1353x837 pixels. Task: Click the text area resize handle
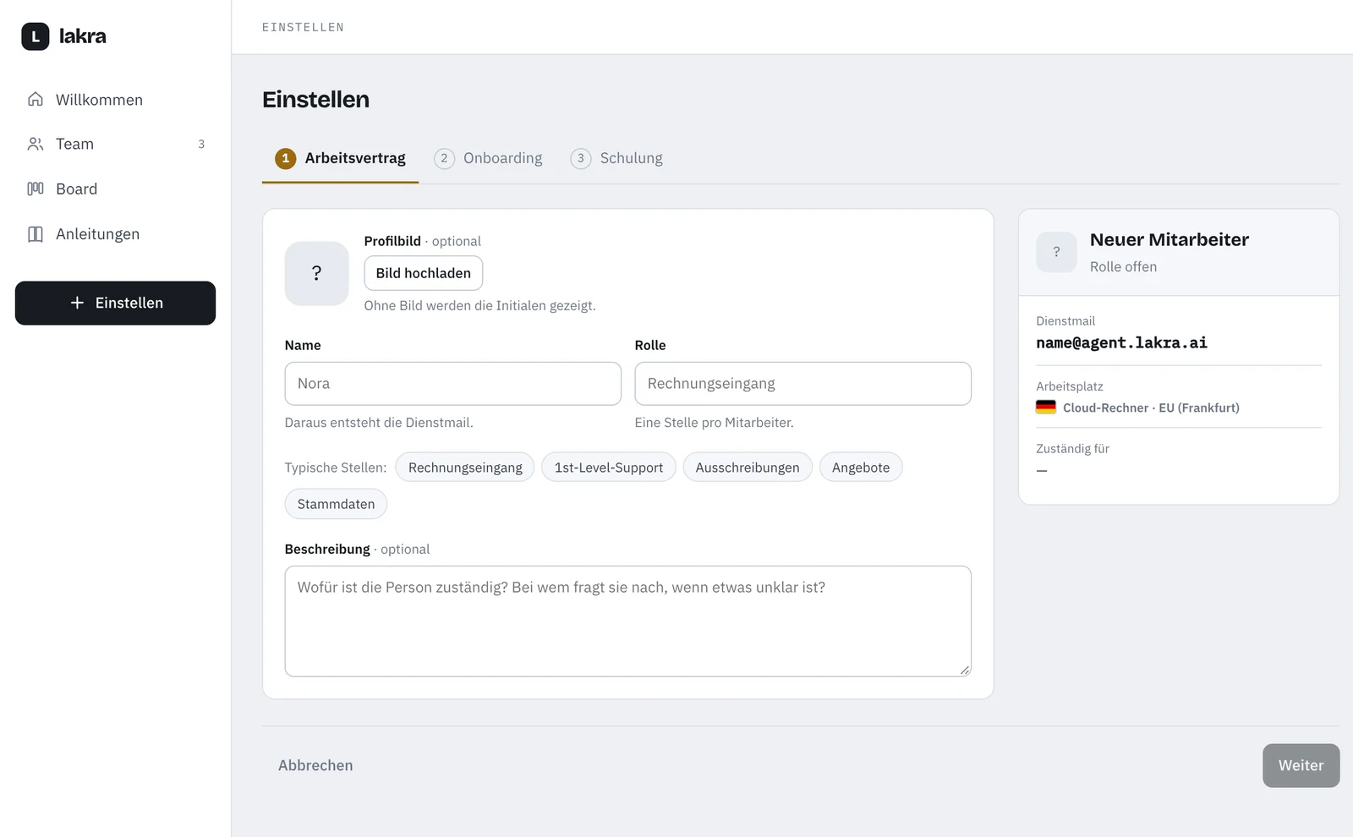coord(964,670)
